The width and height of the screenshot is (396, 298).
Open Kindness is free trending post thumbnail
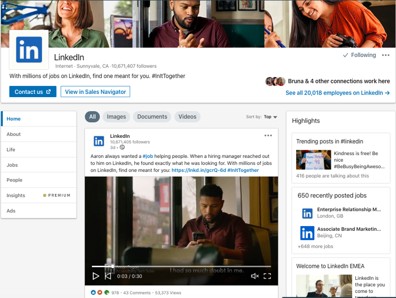pos(313,160)
